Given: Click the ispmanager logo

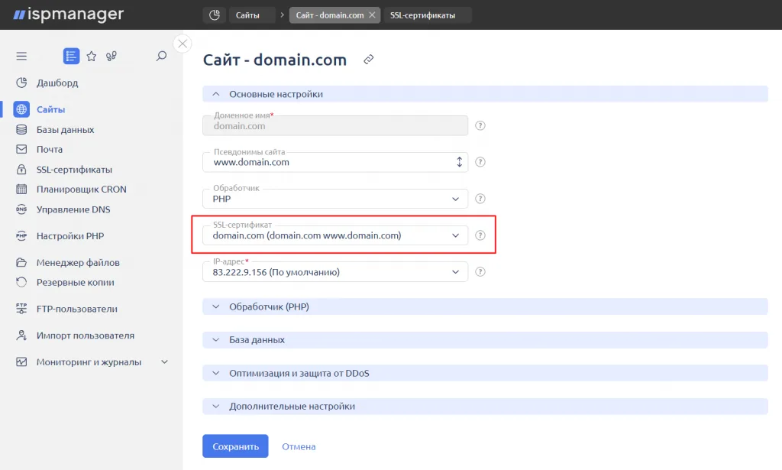Looking at the screenshot, I should tap(68, 15).
